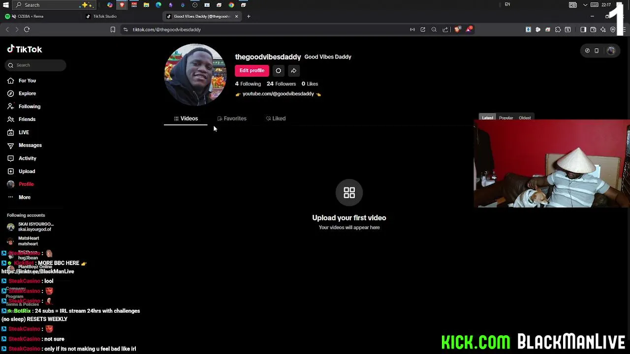Image resolution: width=630 pixels, height=354 pixels.
Task: Click the TikTok logo
Action: (25, 49)
